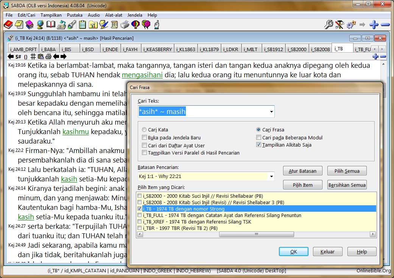This screenshot has height=278, width=394.
Task: Switch to the i_SB2008 tab
Action: coord(320,49)
